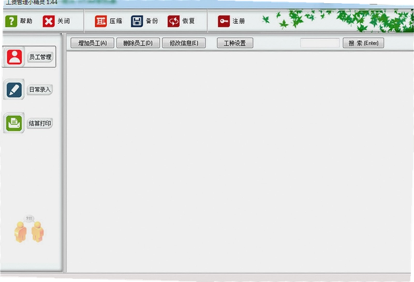414x282 pixels.
Task: Click the green printer settlement icon
Action: pos(14,123)
